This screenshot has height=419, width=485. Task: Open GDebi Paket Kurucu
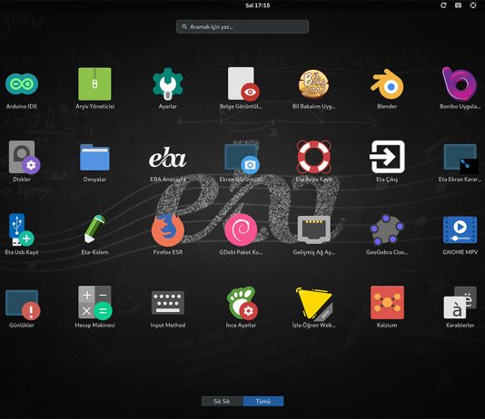point(241,229)
